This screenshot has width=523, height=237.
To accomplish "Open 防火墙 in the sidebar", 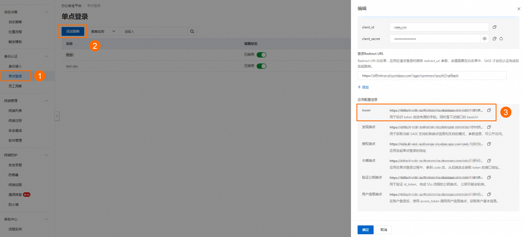I will [14, 205].
